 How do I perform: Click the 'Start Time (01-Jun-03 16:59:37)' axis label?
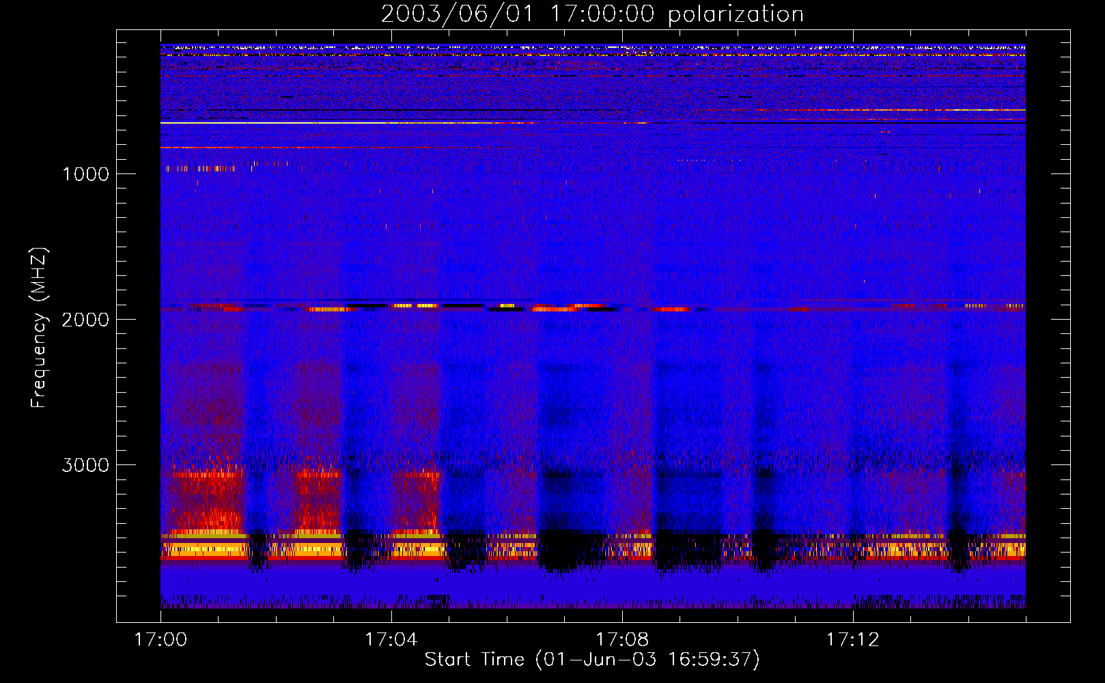point(592,659)
